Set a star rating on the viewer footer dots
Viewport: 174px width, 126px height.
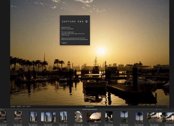(163, 107)
